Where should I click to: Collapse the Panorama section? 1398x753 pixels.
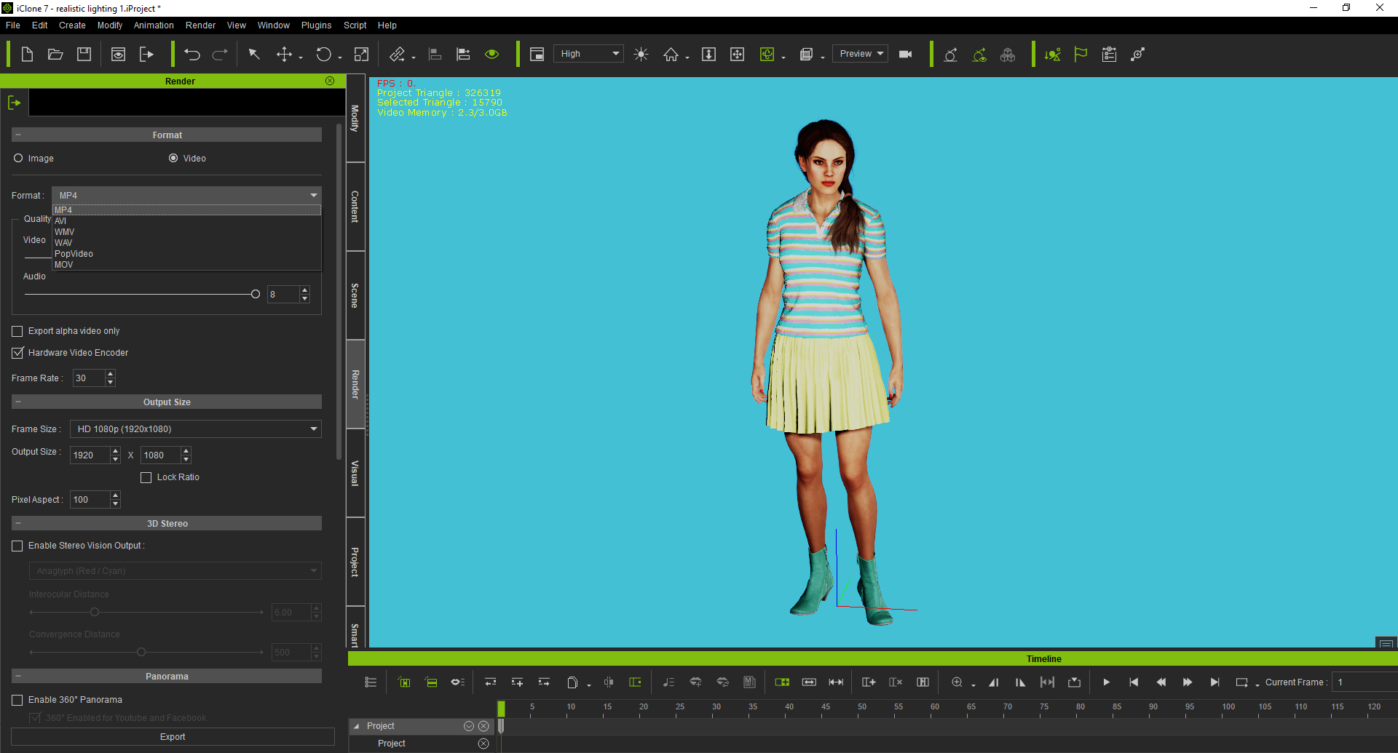click(x=18, y=676)
